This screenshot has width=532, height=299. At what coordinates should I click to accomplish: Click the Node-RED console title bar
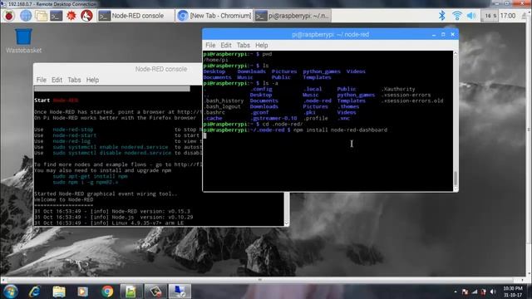pos(118,69)
